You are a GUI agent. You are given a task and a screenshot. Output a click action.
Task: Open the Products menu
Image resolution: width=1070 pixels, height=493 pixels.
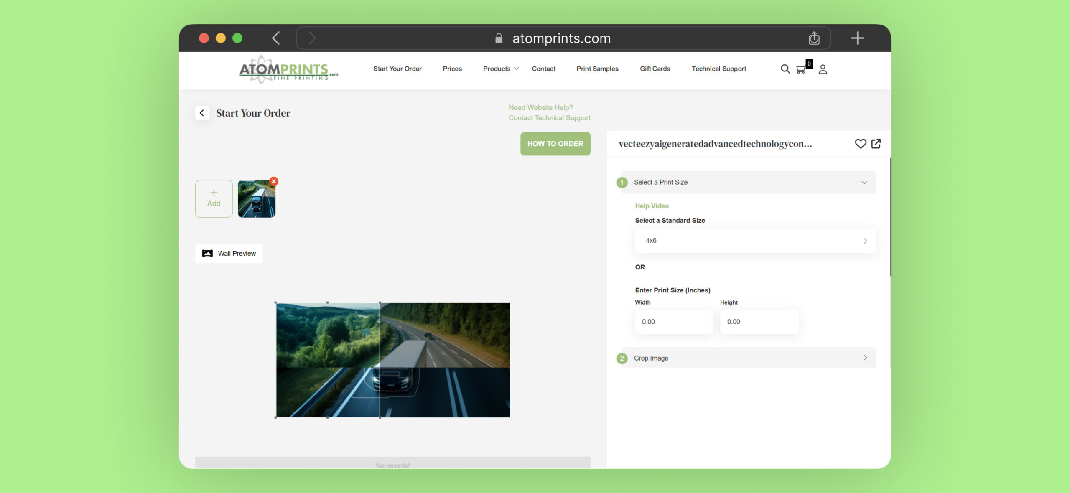click(500, 69)
